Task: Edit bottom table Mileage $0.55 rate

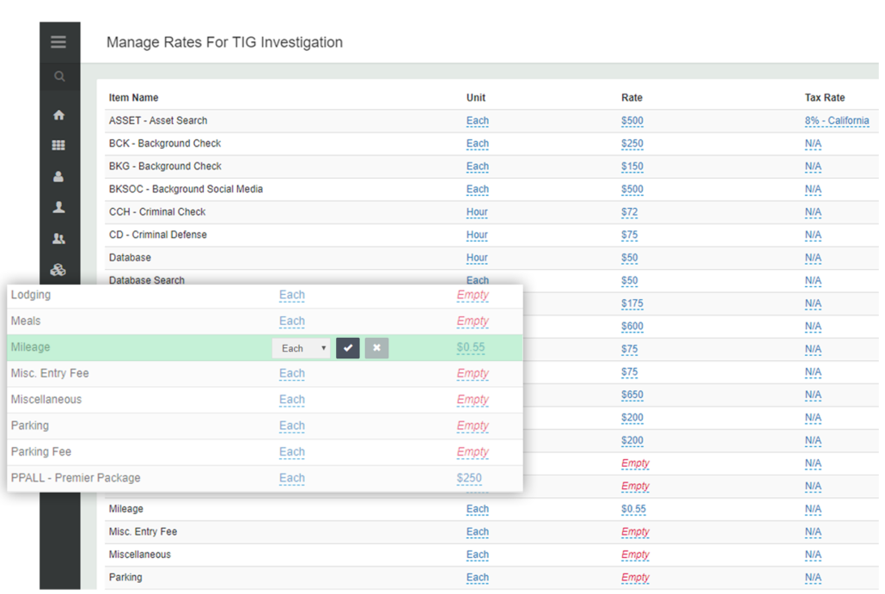Action: click(x=633, y=509)
